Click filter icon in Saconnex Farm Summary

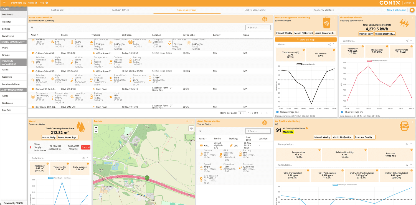32,28
